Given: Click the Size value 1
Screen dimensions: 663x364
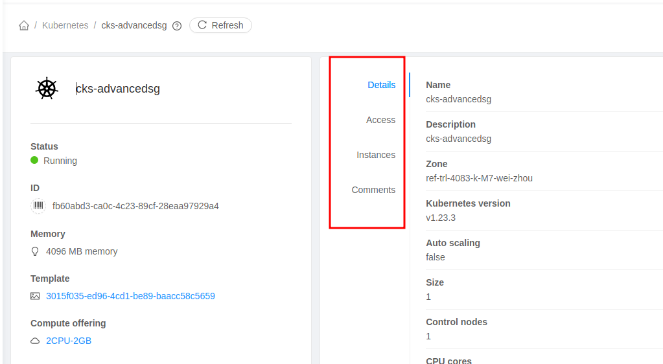Looking at the screenshot, I should pos(428,297).
